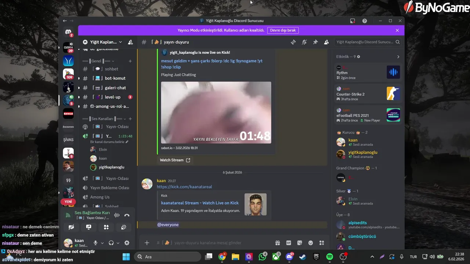Open the Counter-Strike 2 activity card
The image size is (470, 264).
pos(368,94)
